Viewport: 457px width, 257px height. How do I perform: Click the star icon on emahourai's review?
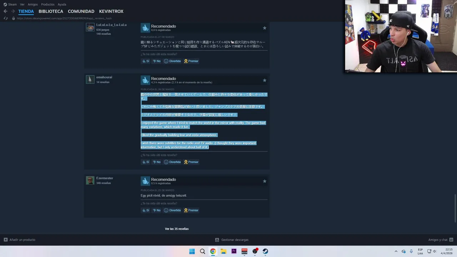point(265,80)
